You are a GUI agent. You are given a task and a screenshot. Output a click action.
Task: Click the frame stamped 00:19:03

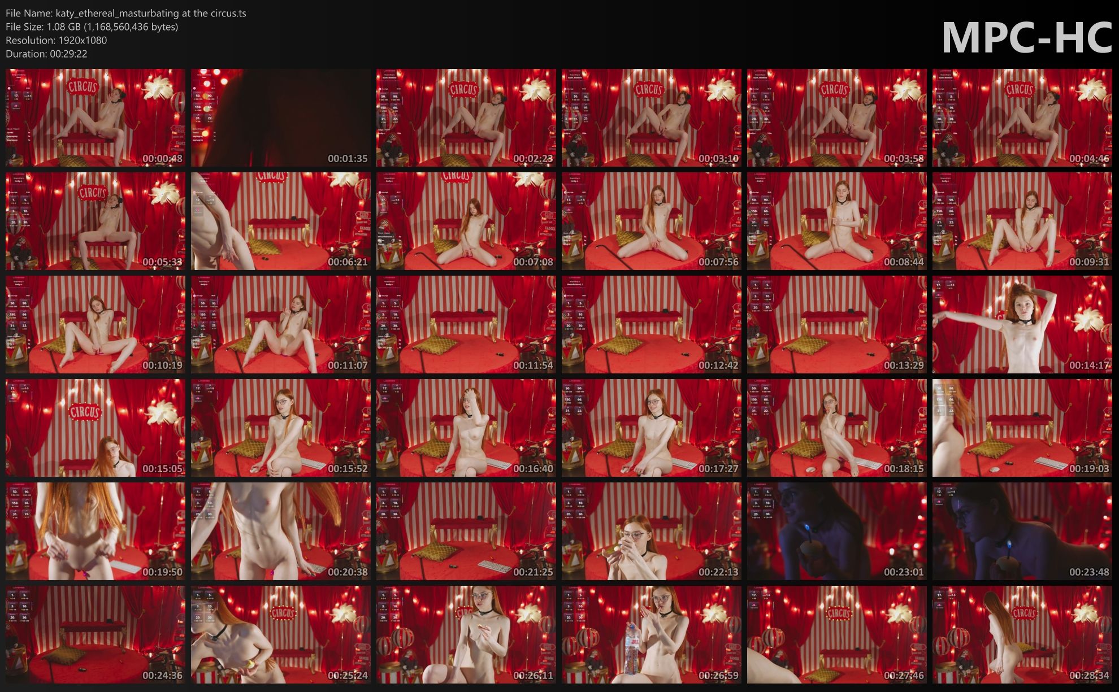pos(1022,428)
